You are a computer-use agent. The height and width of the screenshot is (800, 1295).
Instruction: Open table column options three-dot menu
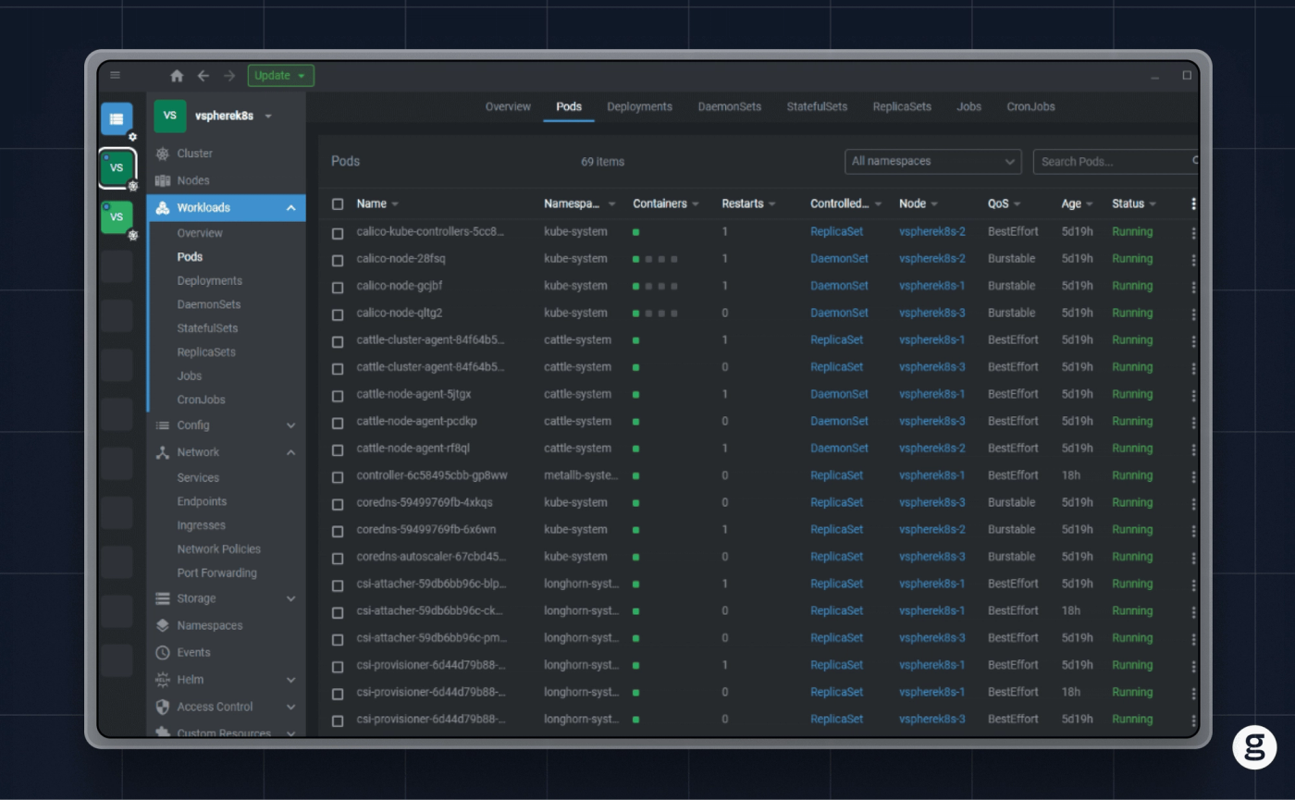(1193, 203)
